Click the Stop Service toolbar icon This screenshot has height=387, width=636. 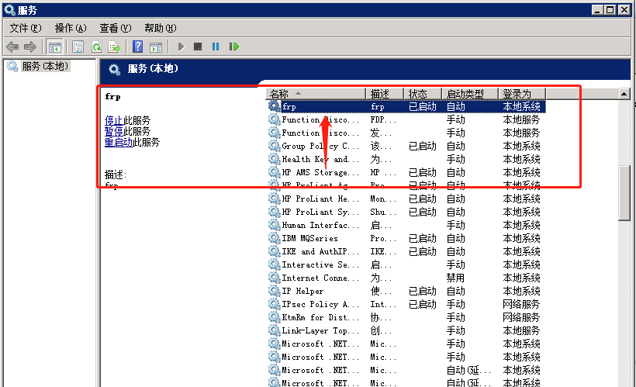coord(198,47)
